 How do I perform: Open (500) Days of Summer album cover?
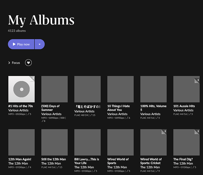tap(55, 89)
